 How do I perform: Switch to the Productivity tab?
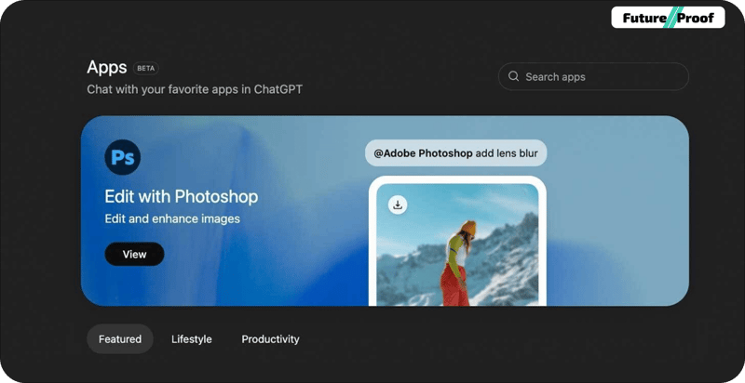[x=270, y=339]
